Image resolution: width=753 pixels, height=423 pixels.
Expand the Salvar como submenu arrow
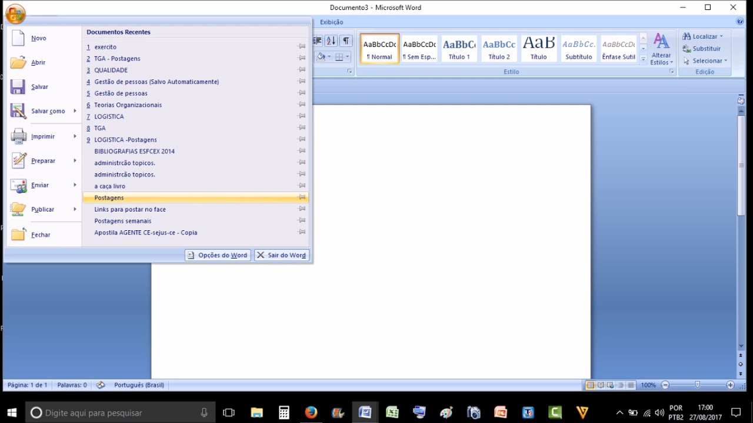(x=75, y=111)
